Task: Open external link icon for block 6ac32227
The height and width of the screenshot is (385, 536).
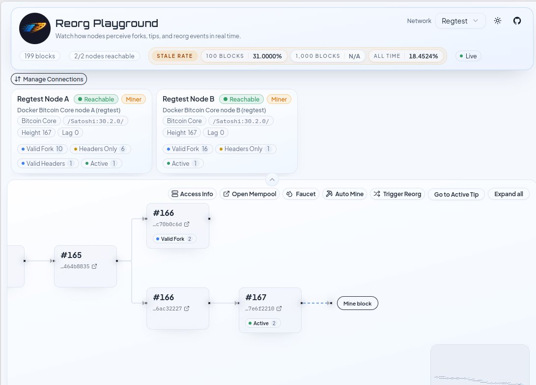Action: [x=187, y=308]
